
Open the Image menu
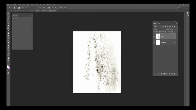[x=19, y=5]
